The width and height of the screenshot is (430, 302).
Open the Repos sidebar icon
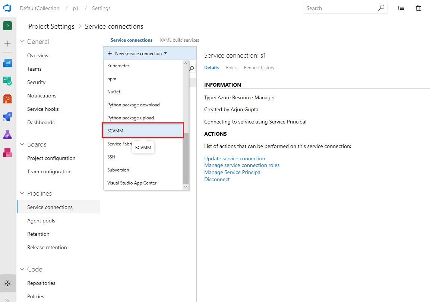[7, 99]
